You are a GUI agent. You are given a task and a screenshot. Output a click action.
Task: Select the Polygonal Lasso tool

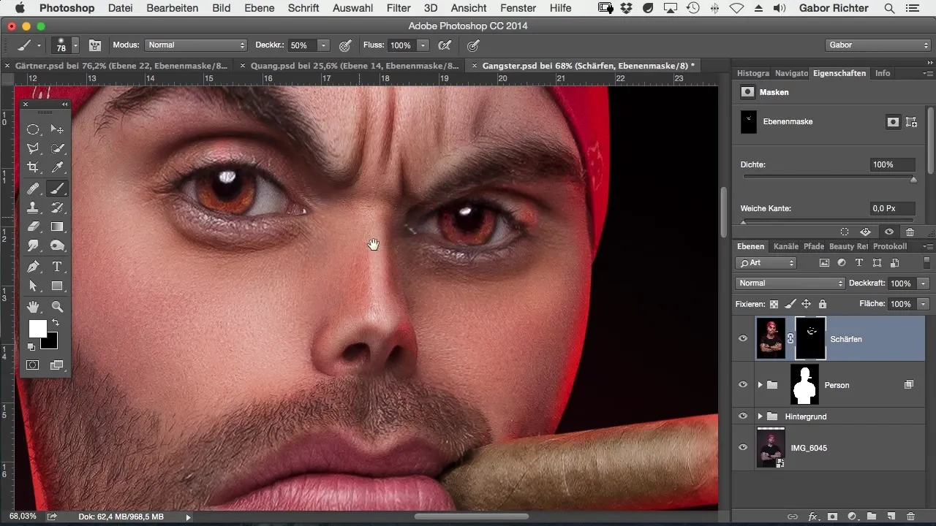click(x=33, y=148)
